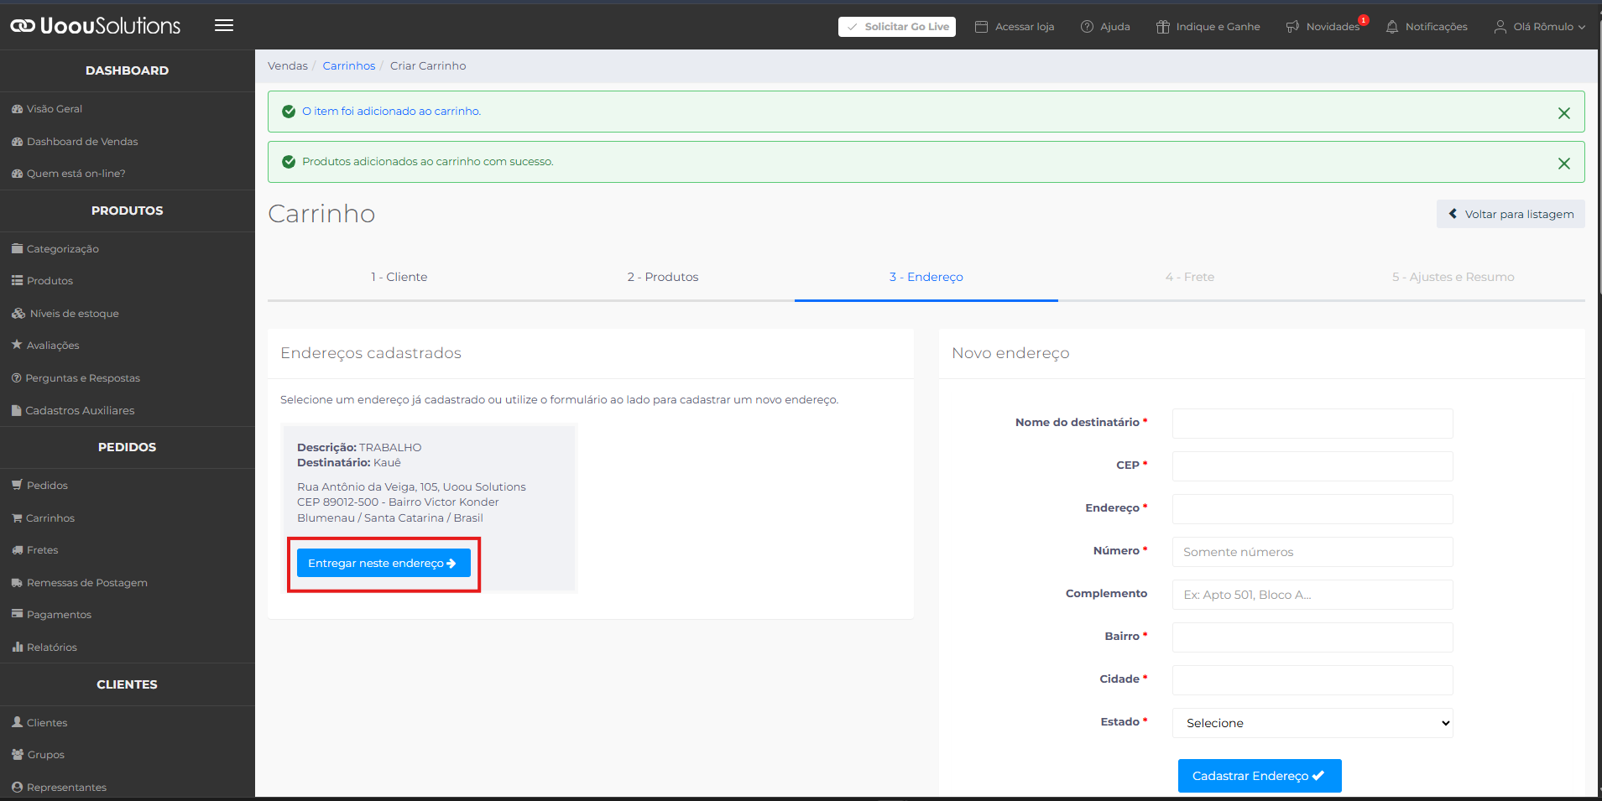
Task: Open Novidades megaphone icon
Action: click(1292, 27)
